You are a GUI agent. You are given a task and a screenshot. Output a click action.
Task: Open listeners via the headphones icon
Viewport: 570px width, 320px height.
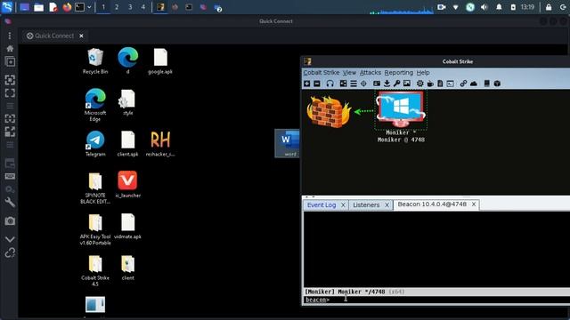coord(330,84)
